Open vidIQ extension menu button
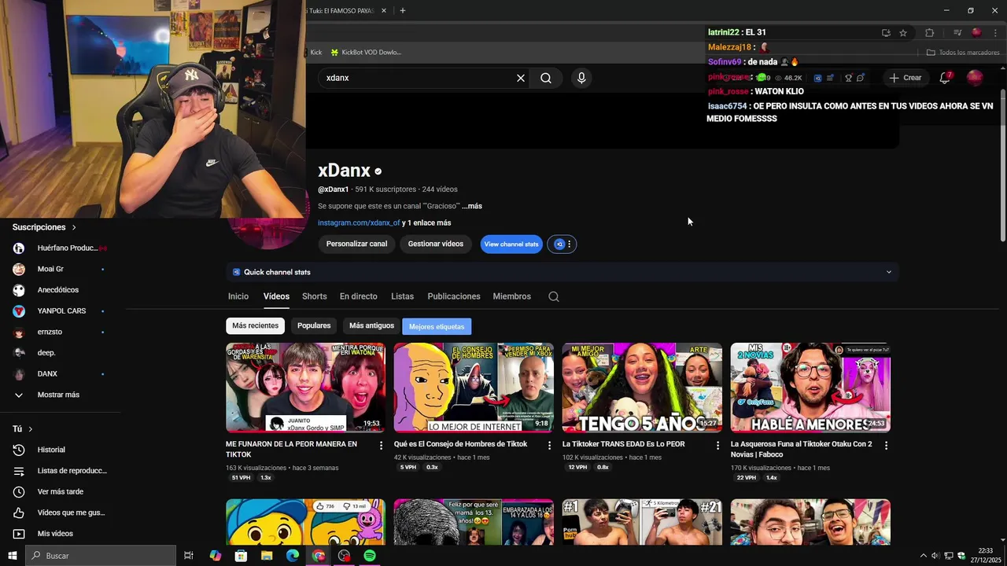 tap(563, 244)
